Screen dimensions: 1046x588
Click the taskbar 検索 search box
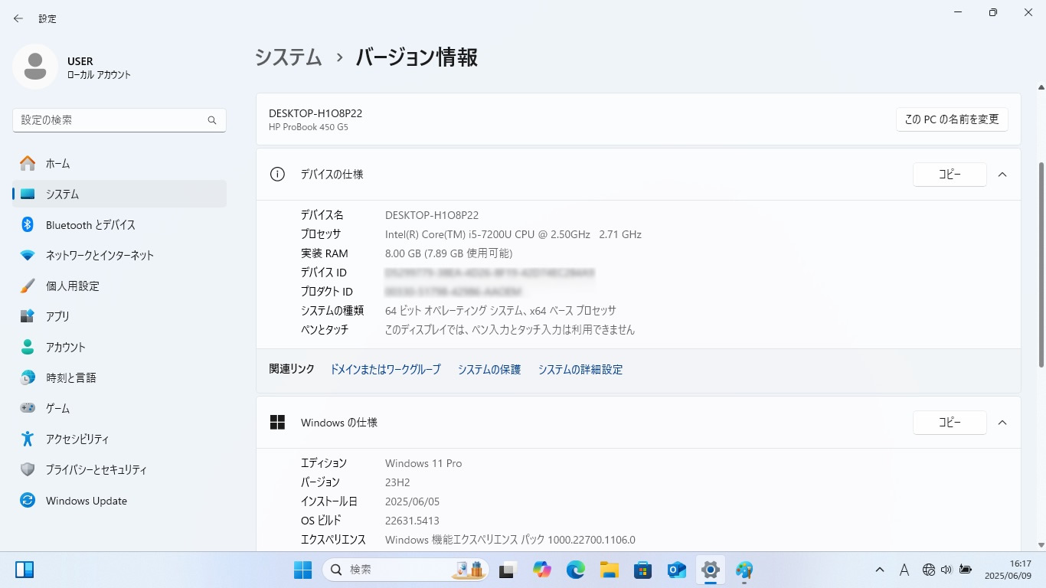pos(406,570)
